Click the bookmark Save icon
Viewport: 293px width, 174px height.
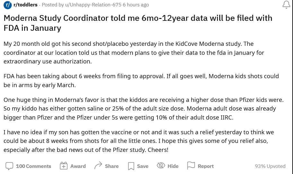pyautogui.click(x=131, y=166)
